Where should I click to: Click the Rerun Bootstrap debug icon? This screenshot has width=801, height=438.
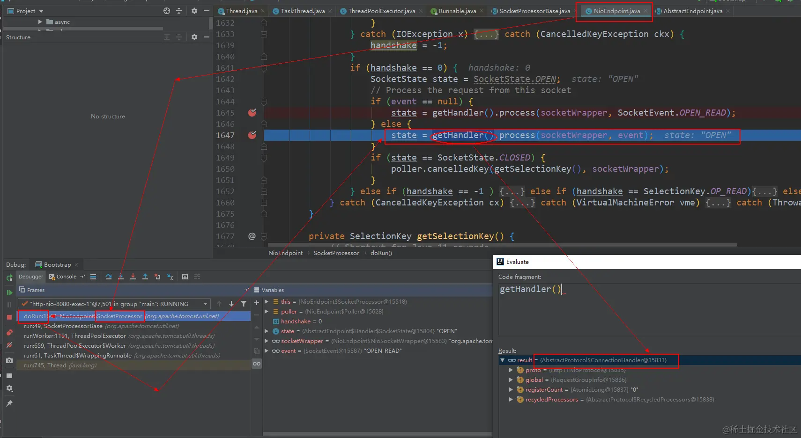pyautogui.click(x=9, y=278)
